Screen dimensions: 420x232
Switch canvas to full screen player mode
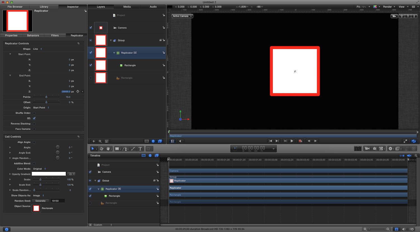point(405,141)
